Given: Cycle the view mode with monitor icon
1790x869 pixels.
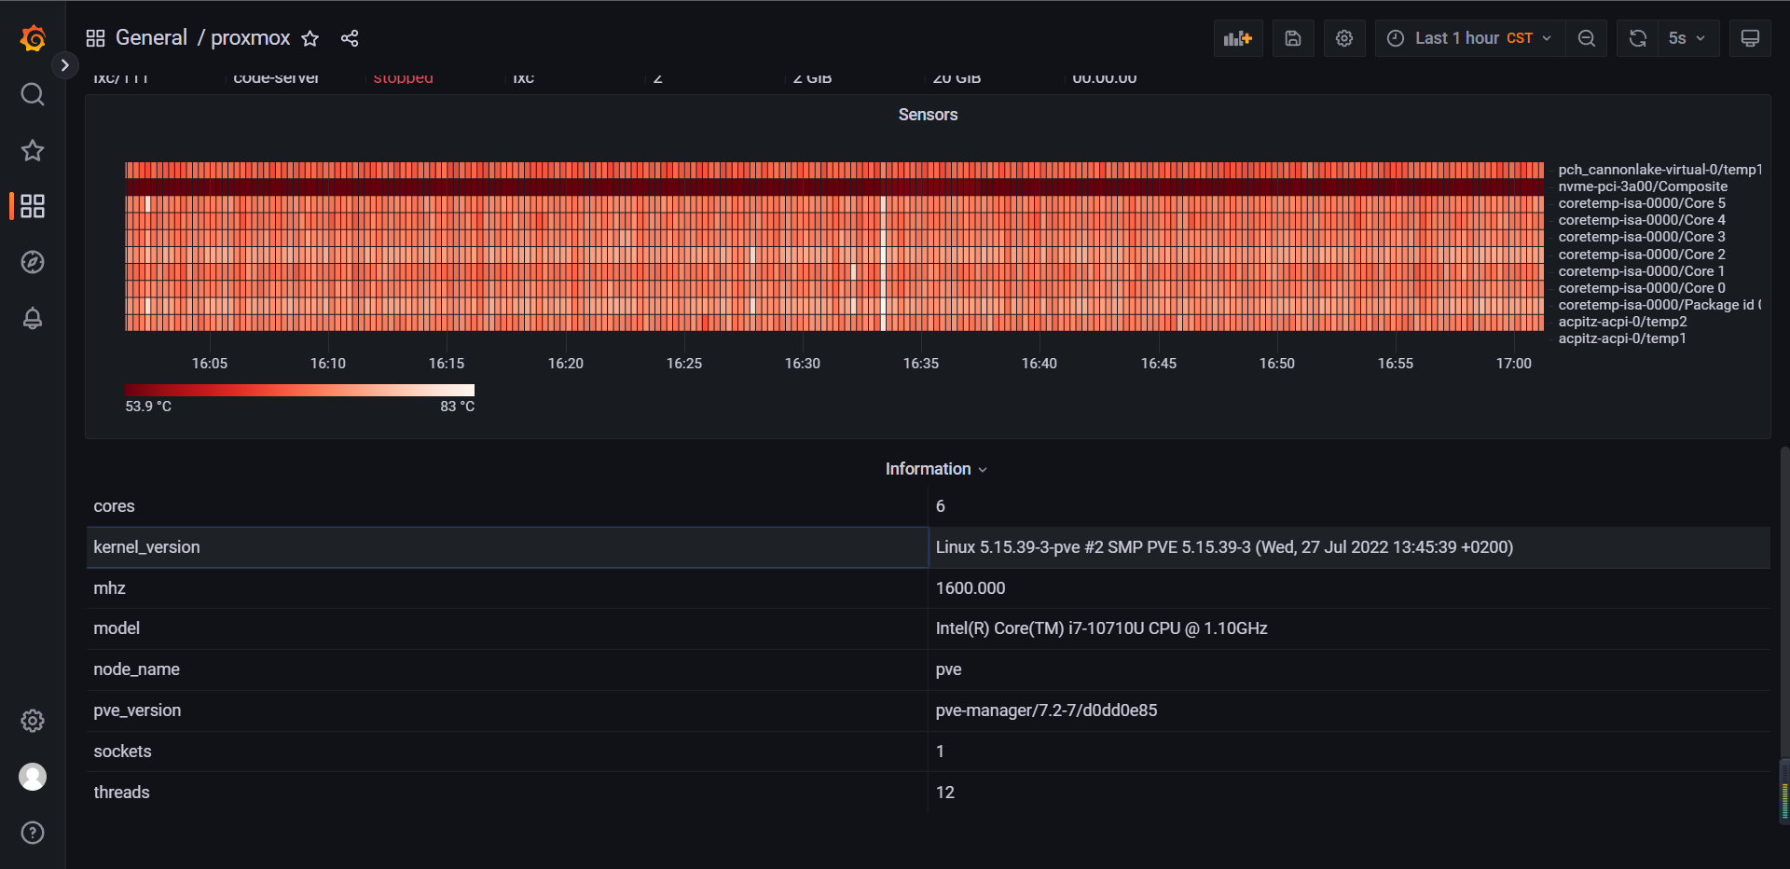Looking at the screenshot, I should click(x=1750, y=38).
